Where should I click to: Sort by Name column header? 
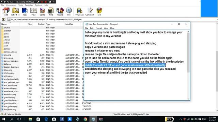(x=10, y=24)
